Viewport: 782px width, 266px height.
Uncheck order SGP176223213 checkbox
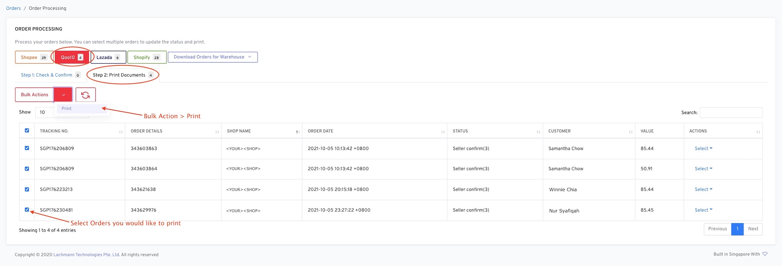click(27, 189)
